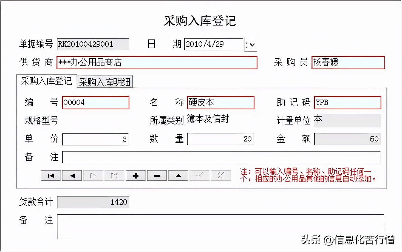This screenshot has width=402, height=252.
Task: Switch to the 采购入库明细 tab
Action: (x=104, y=82)
